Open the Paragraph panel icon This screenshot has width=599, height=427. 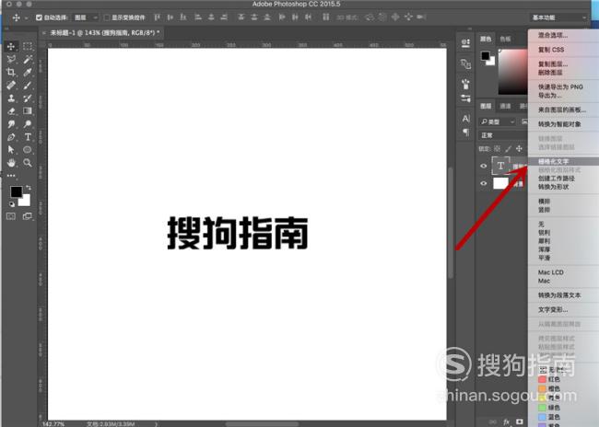(x=465, y=133)
